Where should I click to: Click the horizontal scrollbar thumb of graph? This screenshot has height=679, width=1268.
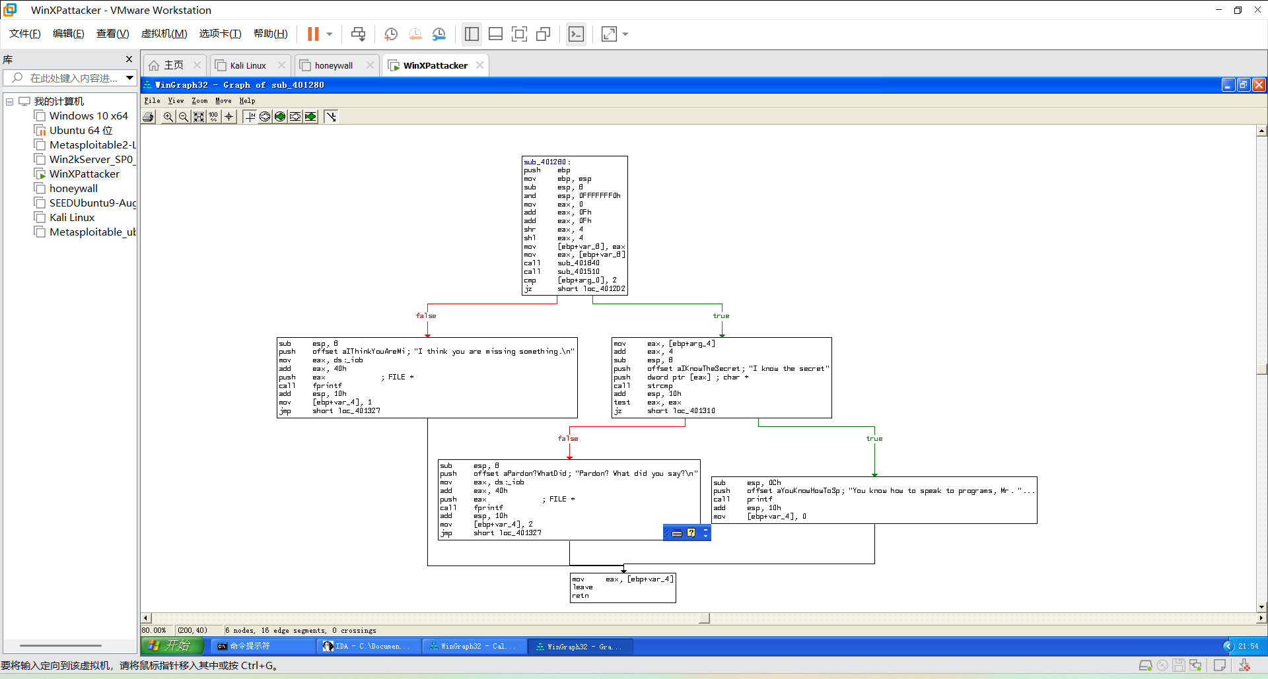[x=705, y=618]
